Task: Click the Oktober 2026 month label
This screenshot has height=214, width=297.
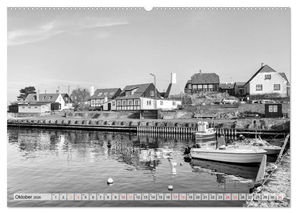Action: point(28,197)
